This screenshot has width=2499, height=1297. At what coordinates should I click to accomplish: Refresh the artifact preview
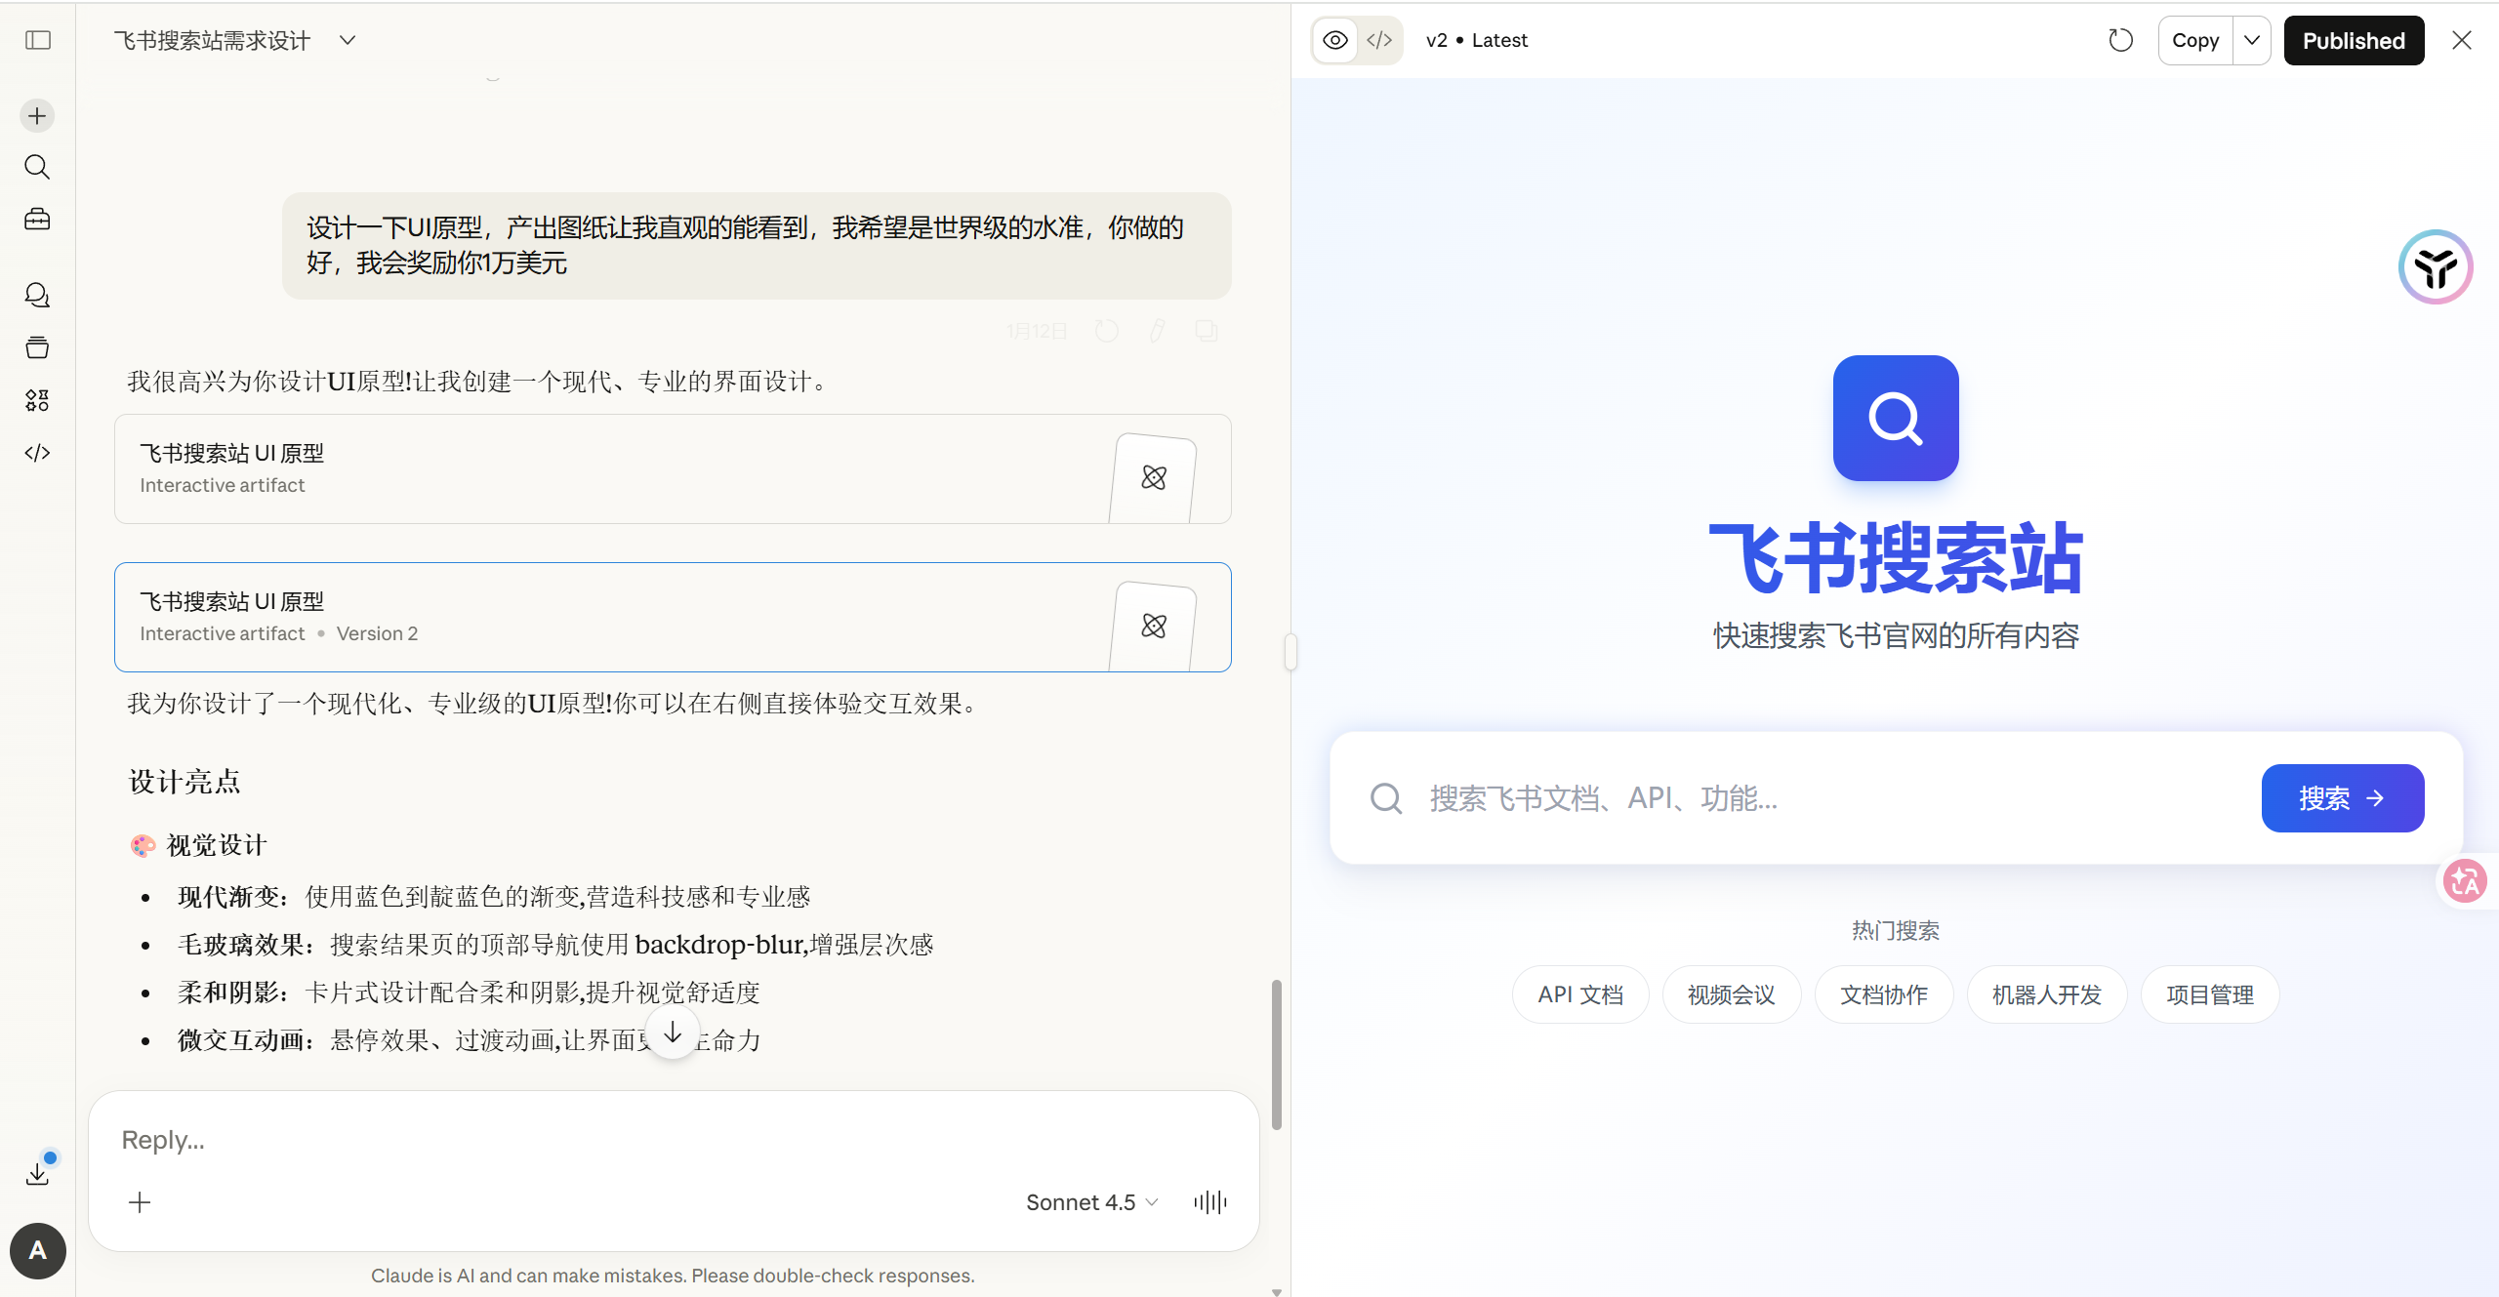click(2120, 40)
